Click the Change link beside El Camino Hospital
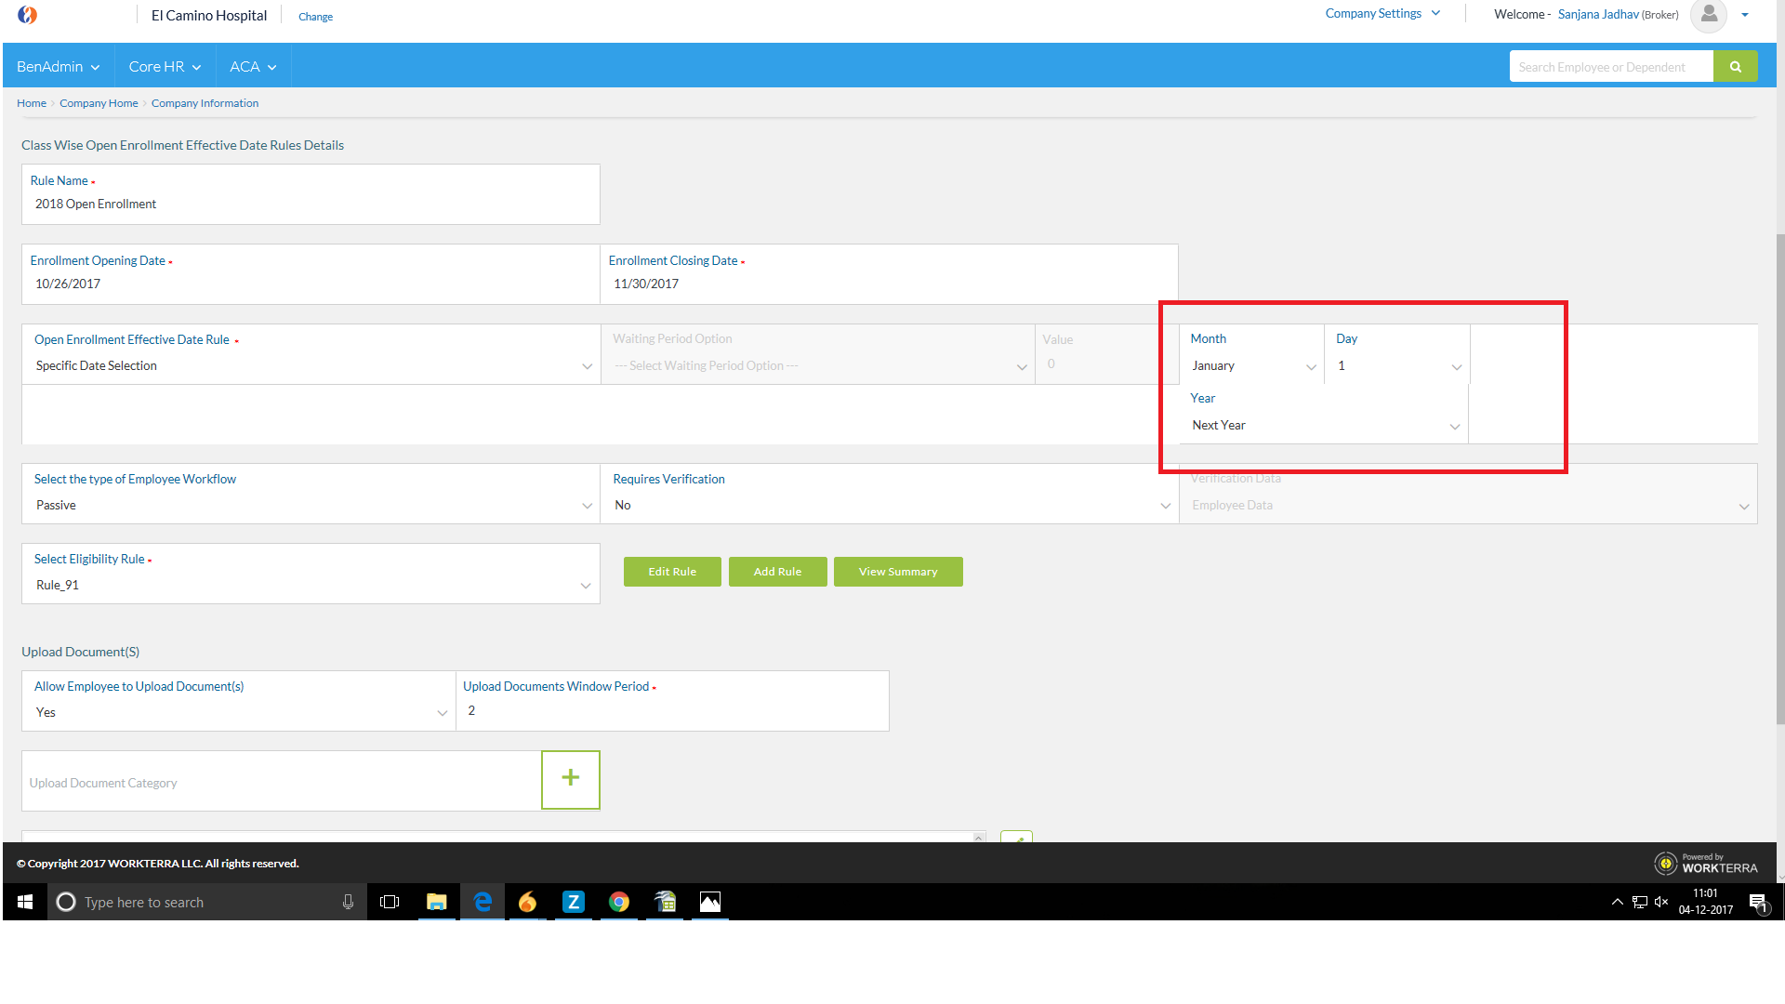The width and height of the screenshot is (1785, 1004). click(315, 16)
